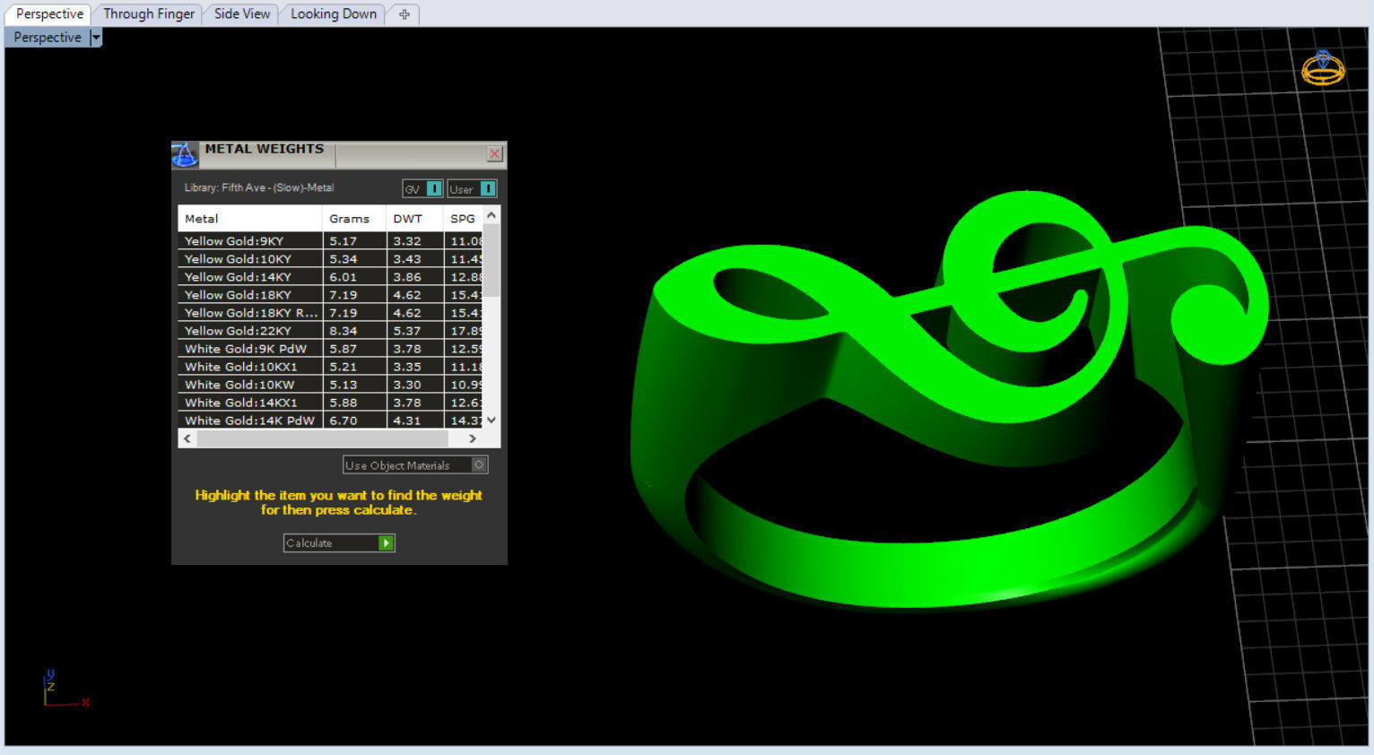Image resolution: width=1374 pixels, height=755 pixels.
Task: Click the green arrow on Calculate
Action: [386, 543]
